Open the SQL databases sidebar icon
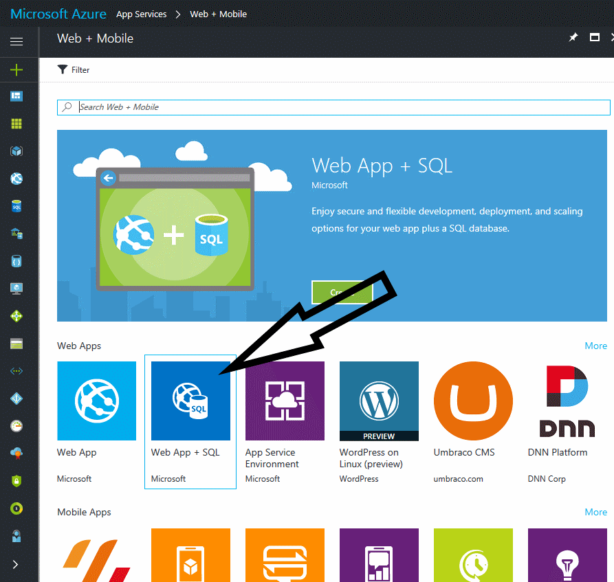Screen dimensions: 614x582 [x=17, y=206]
